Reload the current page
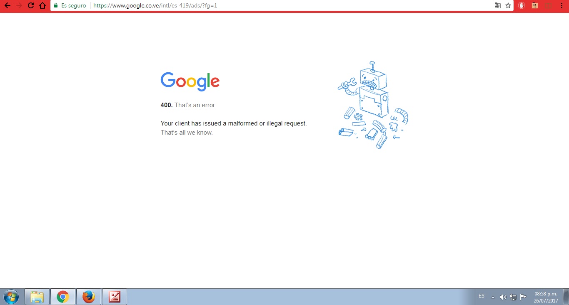 pos(30,6)
